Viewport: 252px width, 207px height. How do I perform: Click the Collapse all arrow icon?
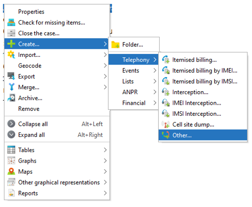point(11,124)
